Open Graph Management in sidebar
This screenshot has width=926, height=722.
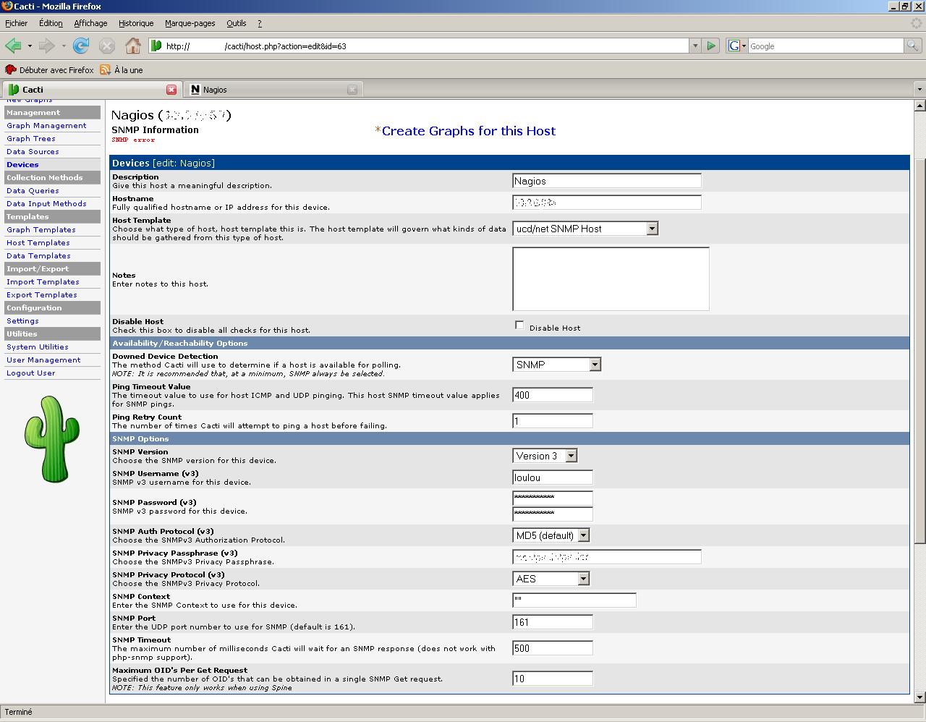(x=46, y=126)
